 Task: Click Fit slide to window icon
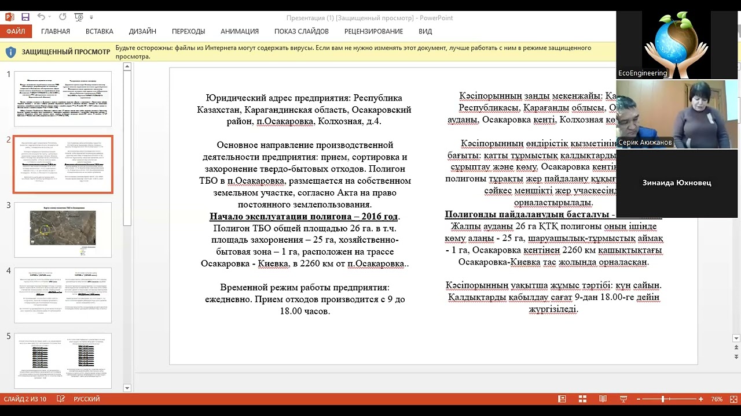point(733,399)
